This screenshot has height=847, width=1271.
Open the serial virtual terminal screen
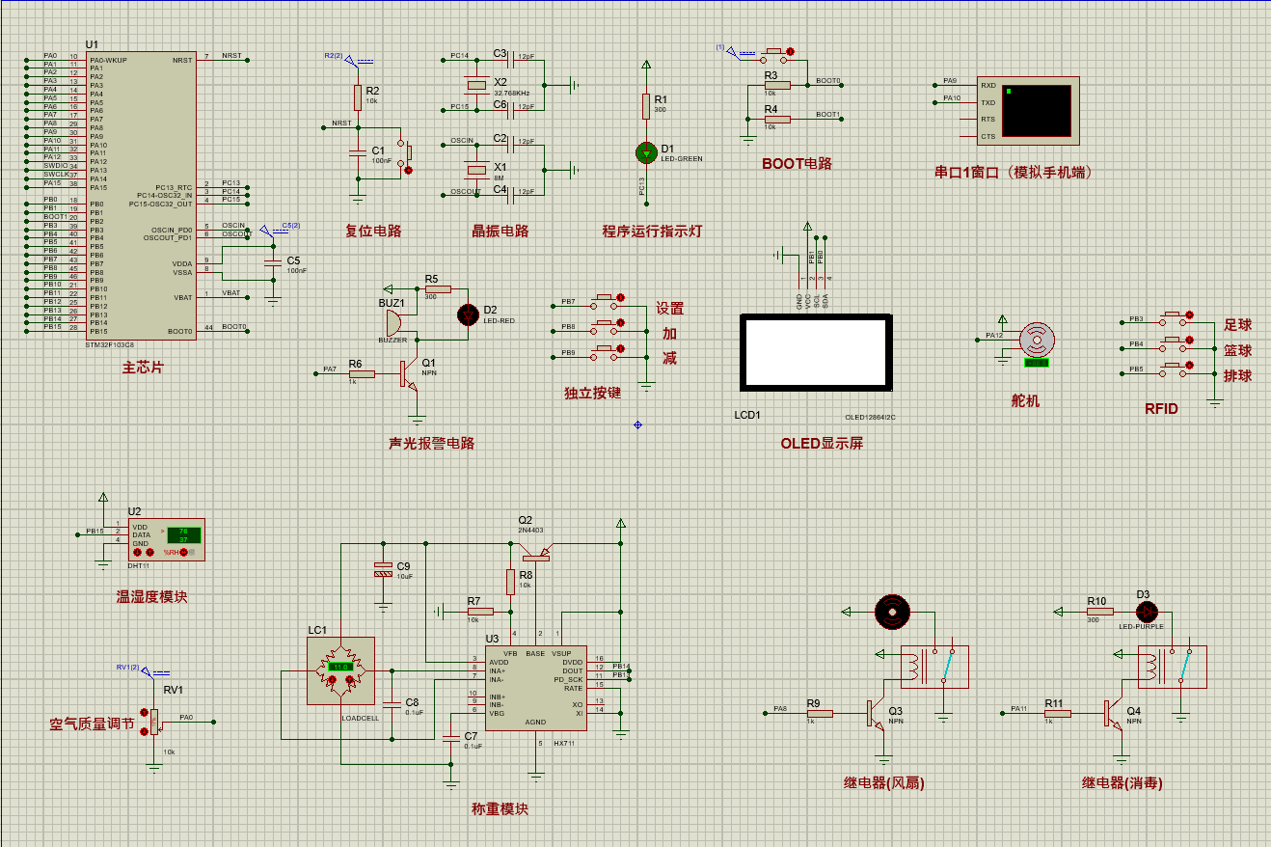click(1037, 111)
